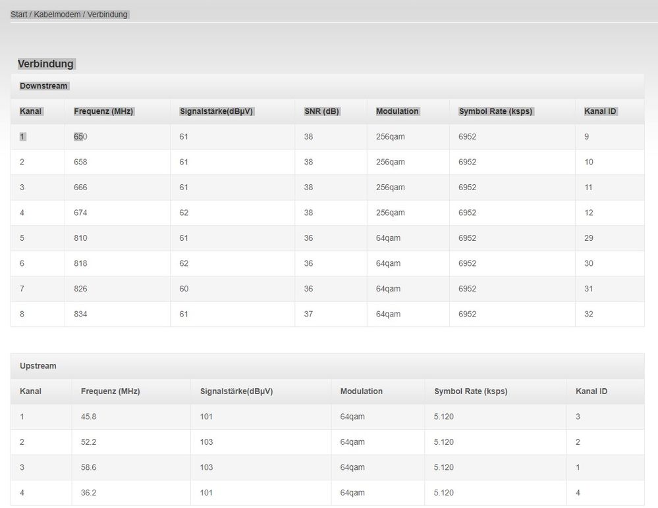The height and width of the screenshot is (508, 658).
Task: Click upstream Kanal ID 2 in 52.2 row
Action: tap(578, 442)
